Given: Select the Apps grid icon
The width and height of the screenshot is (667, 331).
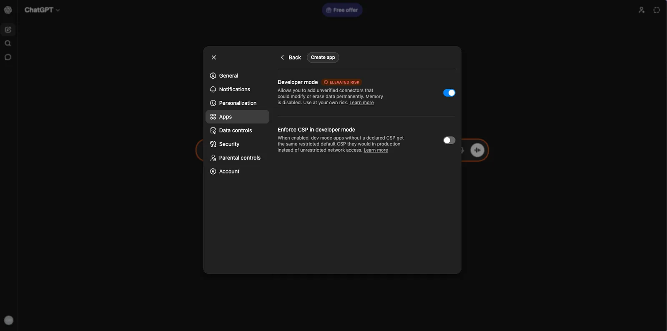Looking at the screenshot, I should (213, 117).
